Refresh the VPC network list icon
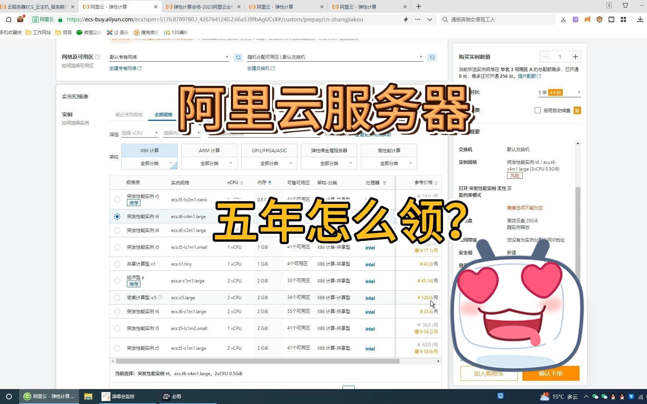The width and height of the screenshot is (647, 404). pos(238,57)
